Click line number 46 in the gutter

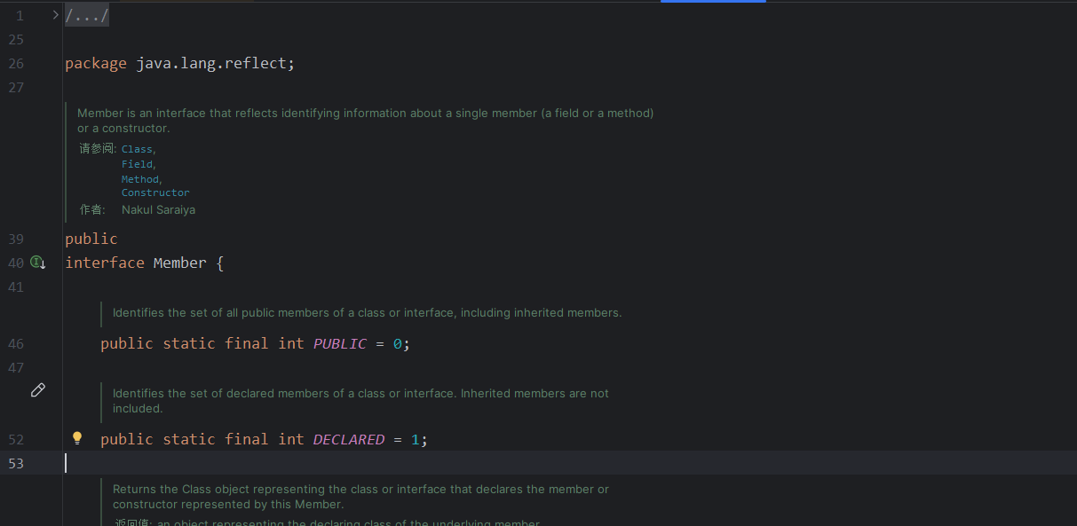tap(16, 343)
